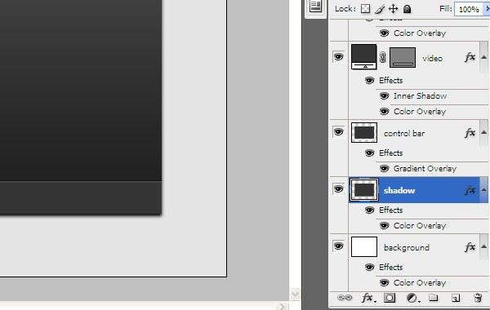Viewport: 490px width, 310px height.
Task: Toggle lock image pixels brush icon
Action: tap(380, 9)
